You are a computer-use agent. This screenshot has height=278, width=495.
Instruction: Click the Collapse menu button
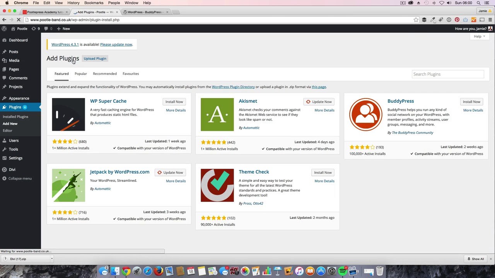tap(17, 179)
